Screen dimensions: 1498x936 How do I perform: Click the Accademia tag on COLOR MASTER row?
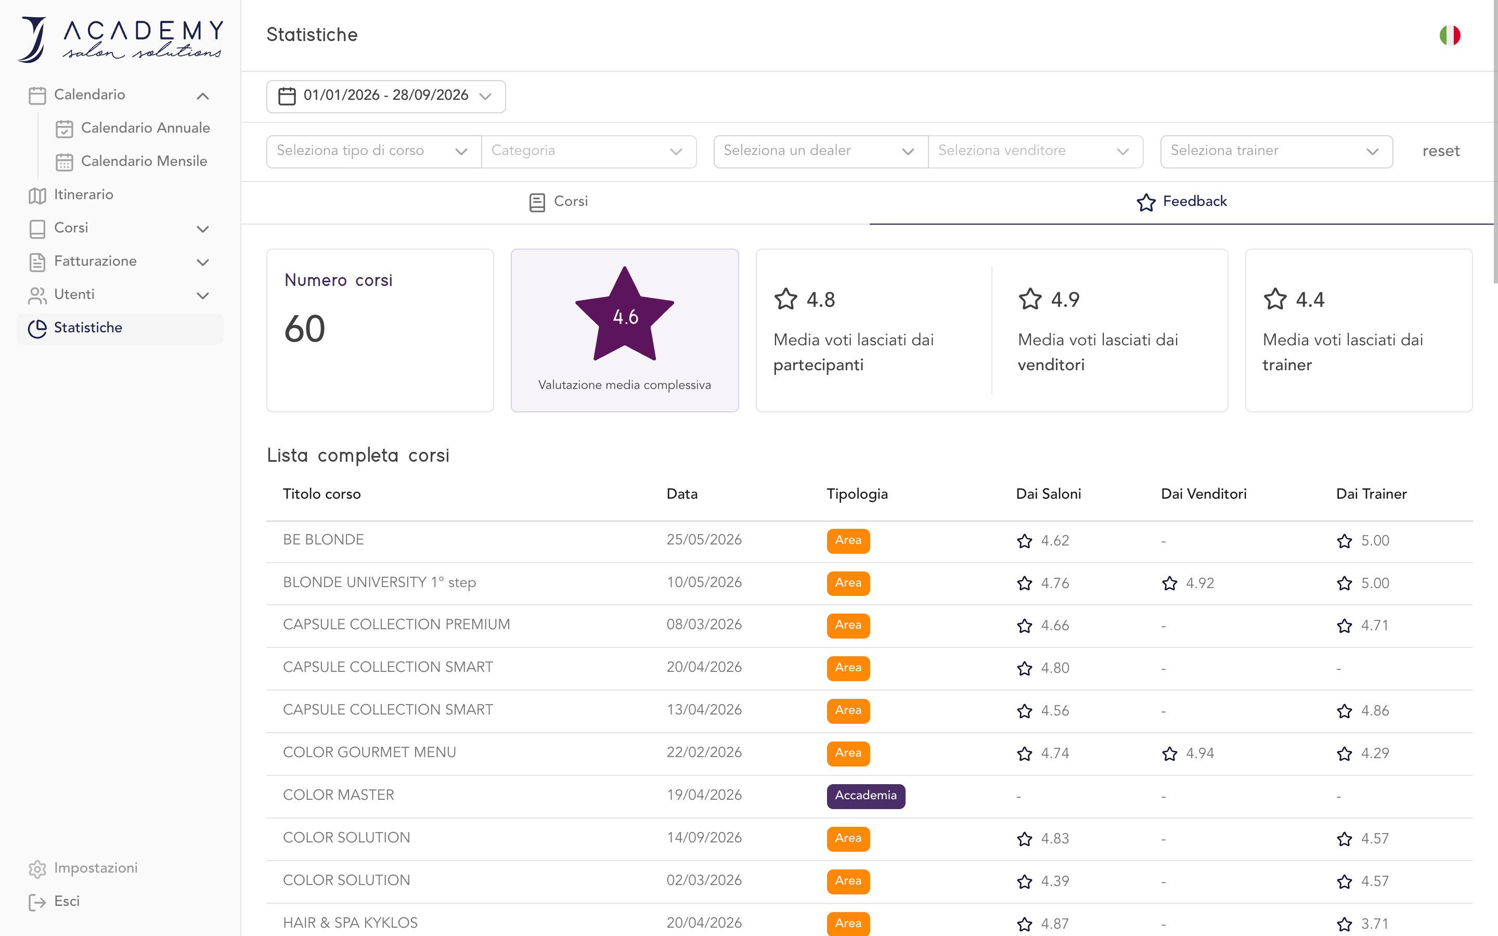point(866,796)
